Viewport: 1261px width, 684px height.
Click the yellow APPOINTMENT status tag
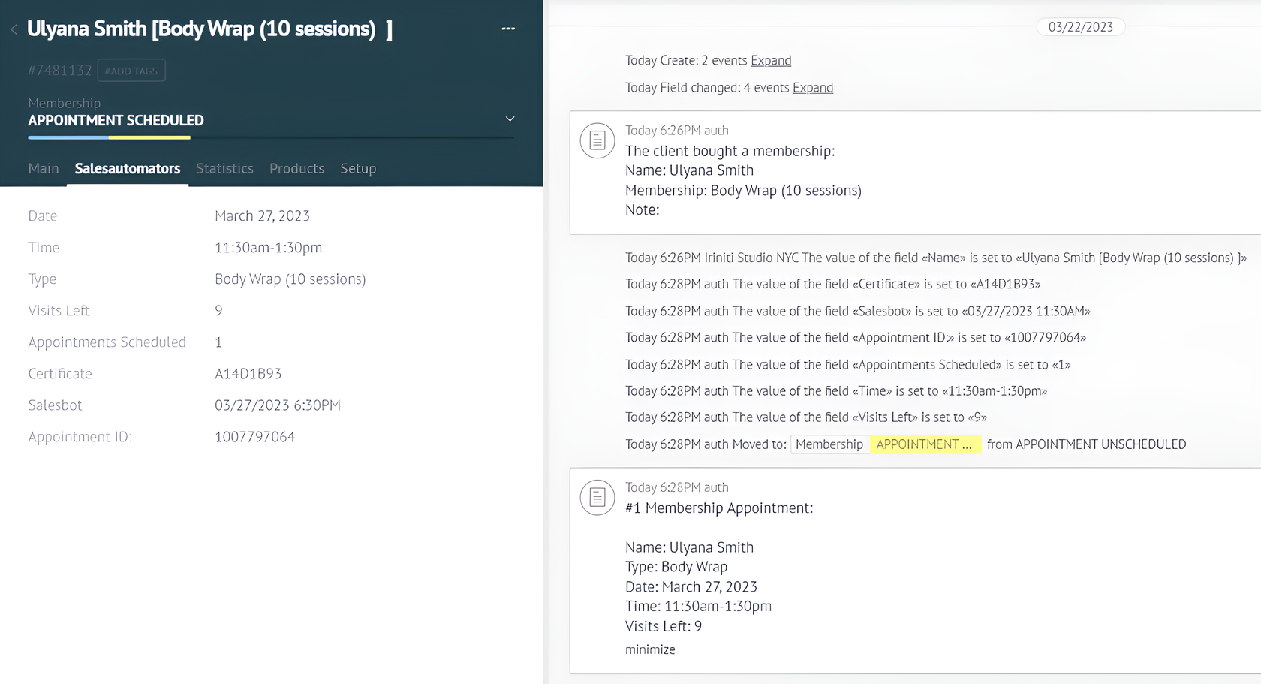pyautogui.click(x=925, y=444)
